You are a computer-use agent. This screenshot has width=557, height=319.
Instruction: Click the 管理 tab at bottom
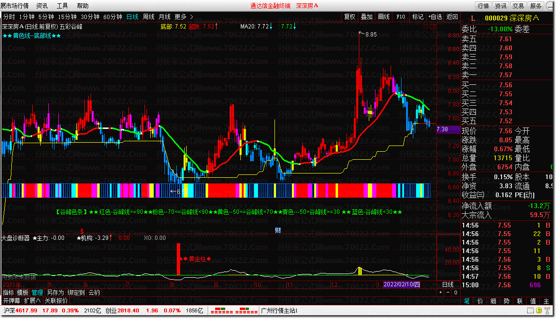[x=37, y=292]
